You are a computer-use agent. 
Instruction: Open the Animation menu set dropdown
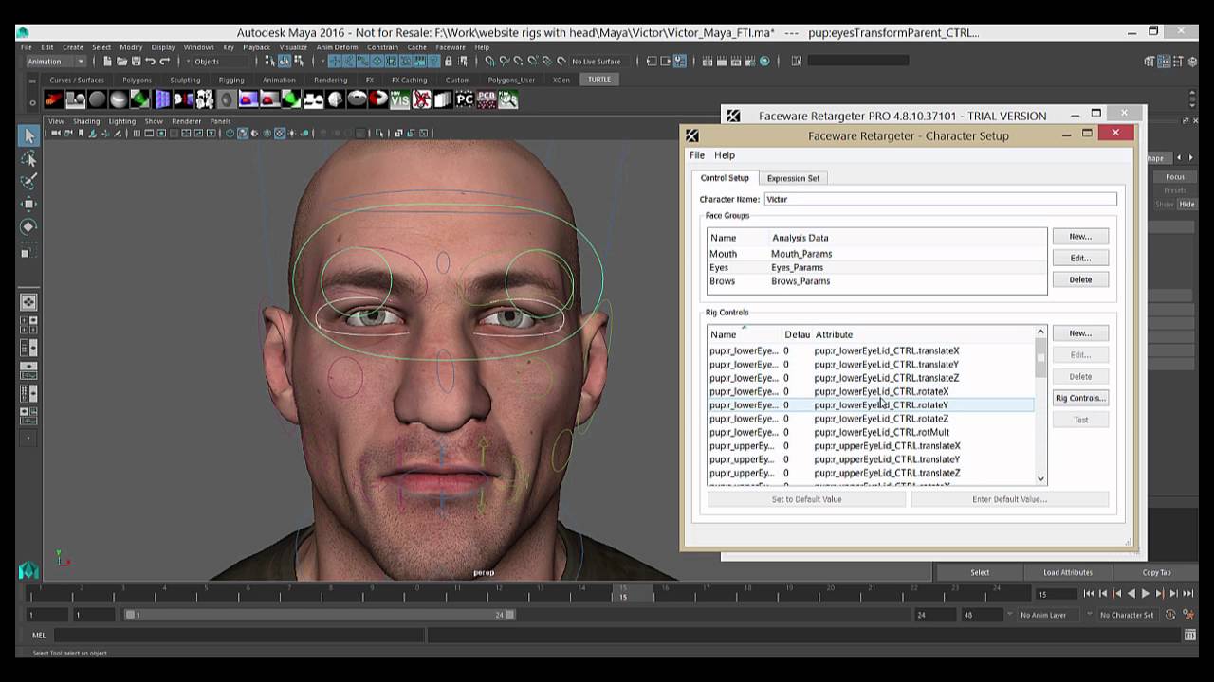click(x=56, y=61)
